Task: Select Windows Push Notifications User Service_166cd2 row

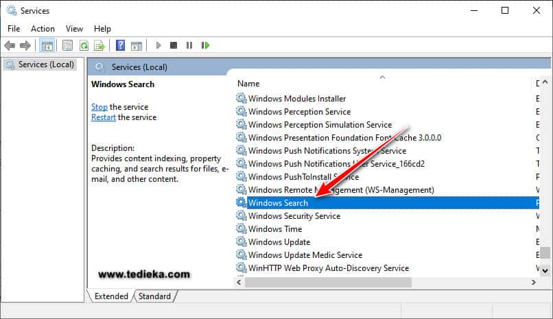Action: pyautogui.click(x=387, y=163)
